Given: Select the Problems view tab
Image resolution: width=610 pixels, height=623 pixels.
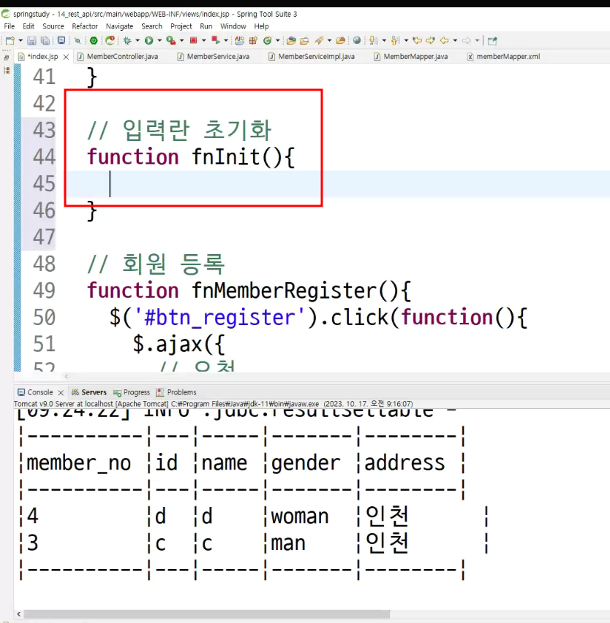Looking at the screenshot, I should 176,392.
